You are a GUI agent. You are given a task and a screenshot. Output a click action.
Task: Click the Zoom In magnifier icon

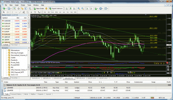(79, 9)
